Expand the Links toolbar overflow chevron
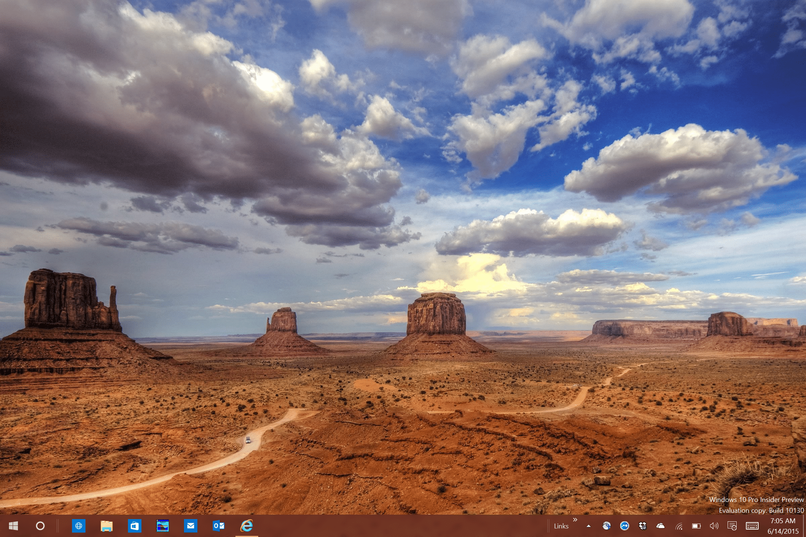This screenshot has width=806, height=537. [x=575, y=519]
